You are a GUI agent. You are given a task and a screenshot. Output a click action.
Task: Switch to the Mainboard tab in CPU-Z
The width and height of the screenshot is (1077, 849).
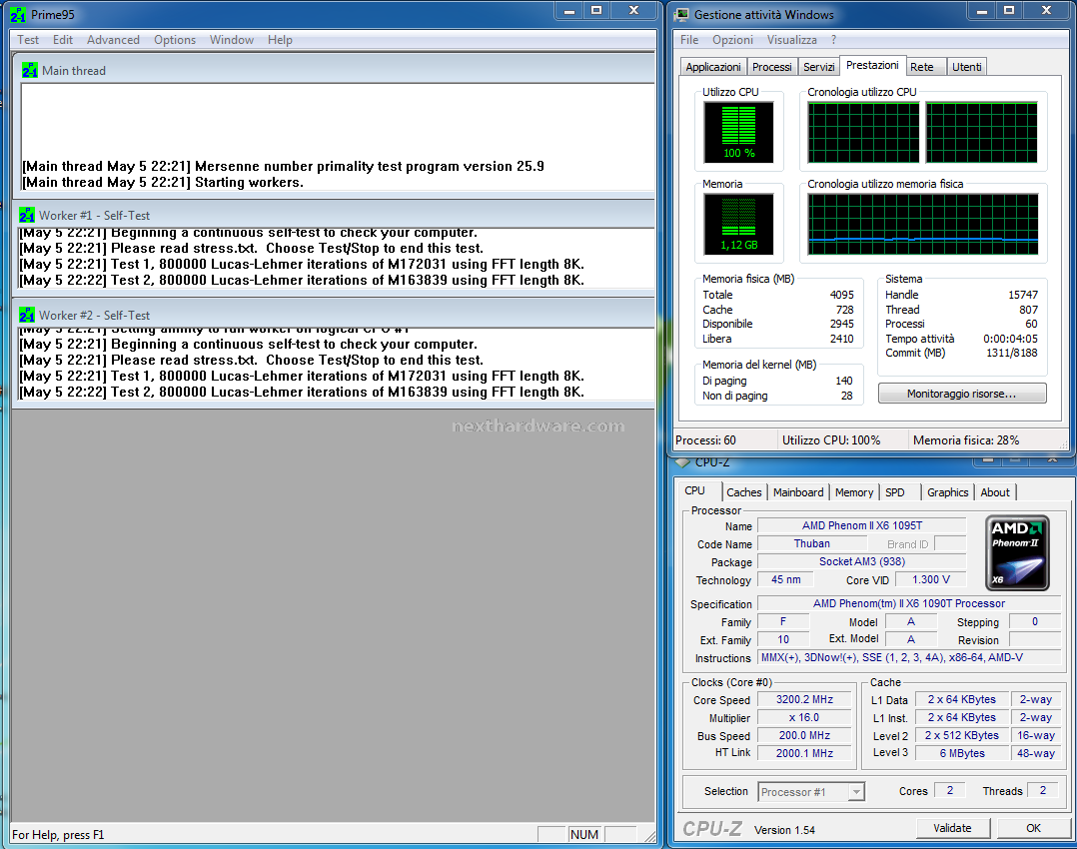[x=798, y=492]
